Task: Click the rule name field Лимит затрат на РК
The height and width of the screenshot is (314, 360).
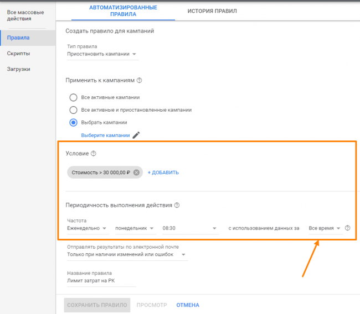Action: (x=101, y=281)
